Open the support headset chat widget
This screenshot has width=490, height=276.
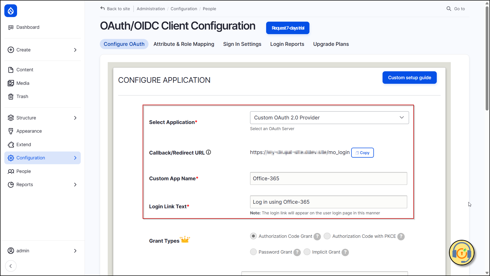[x=461, y=253]
